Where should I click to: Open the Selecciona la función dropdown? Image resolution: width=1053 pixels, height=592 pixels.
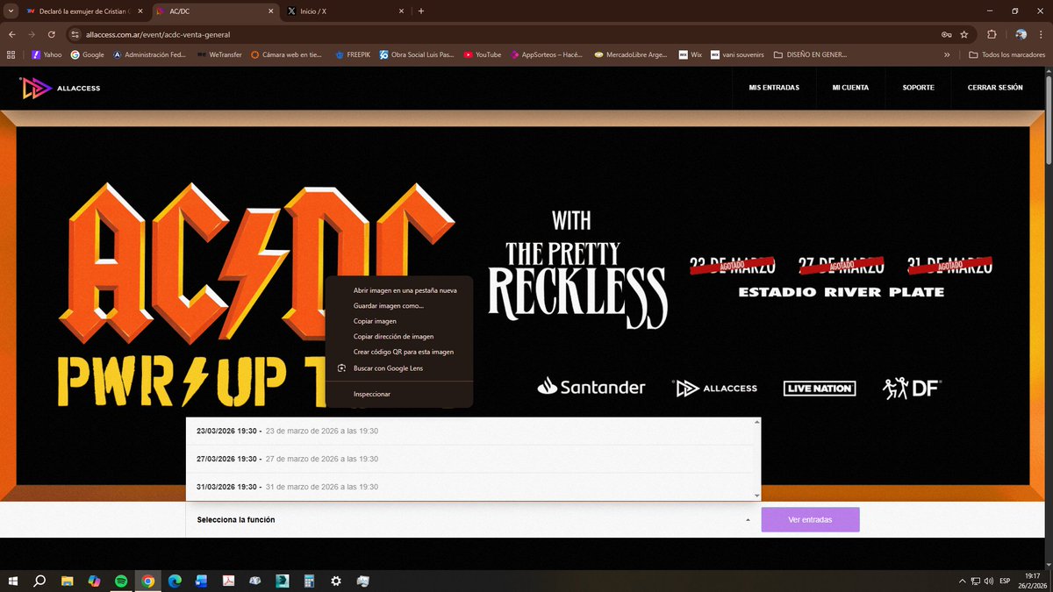click(473, 520)
